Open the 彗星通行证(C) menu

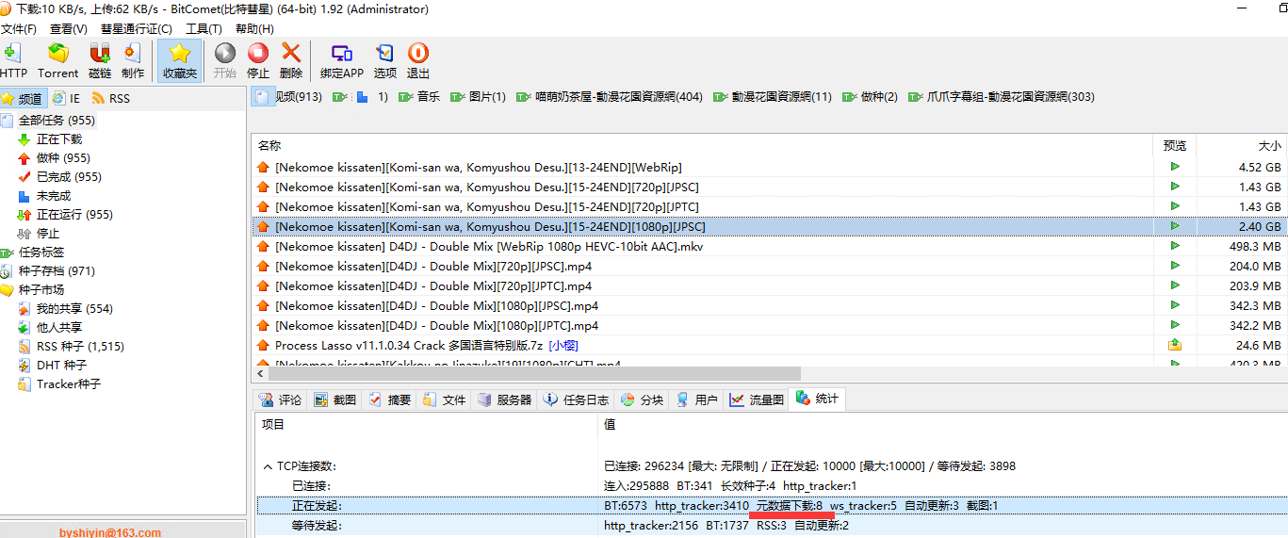pos(137,29)
